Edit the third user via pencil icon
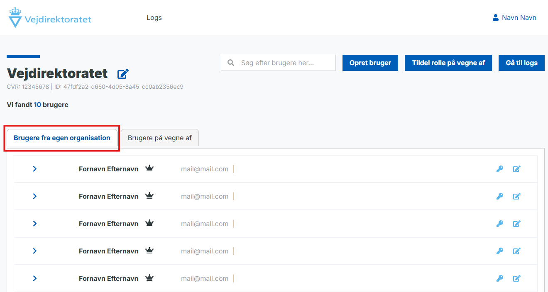This screenshot has width=548, height=292. click(x=517, y=224)
